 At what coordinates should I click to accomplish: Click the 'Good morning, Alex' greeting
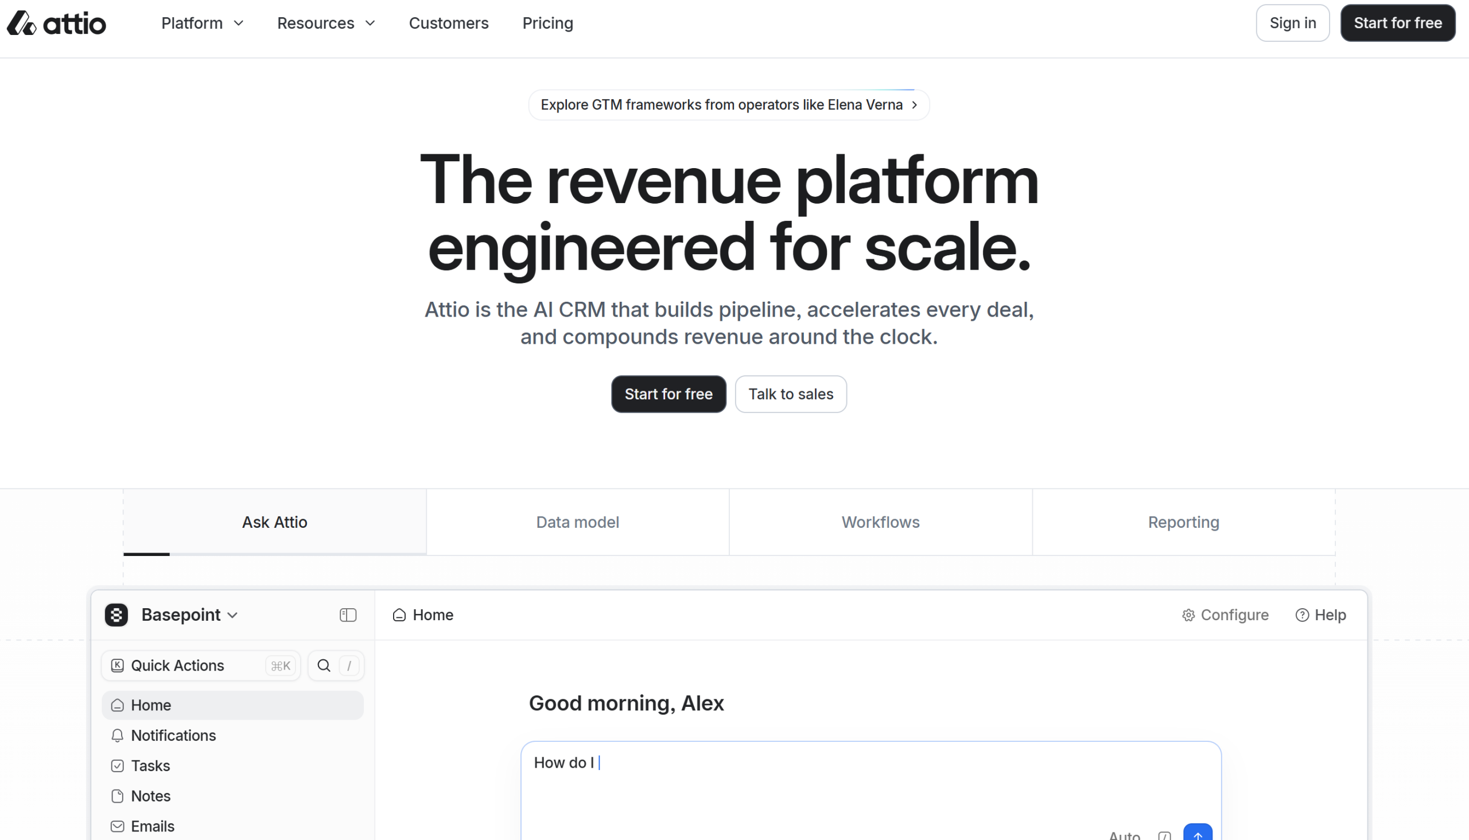click(x=626, y=703)
